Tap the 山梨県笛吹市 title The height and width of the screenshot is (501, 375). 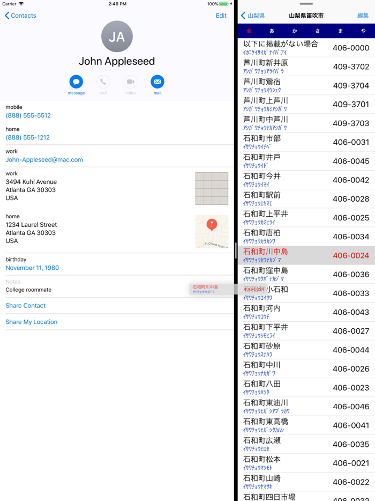[x=306, y=16]
